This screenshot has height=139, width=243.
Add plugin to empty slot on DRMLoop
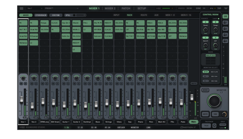click(x=45, y=36)
